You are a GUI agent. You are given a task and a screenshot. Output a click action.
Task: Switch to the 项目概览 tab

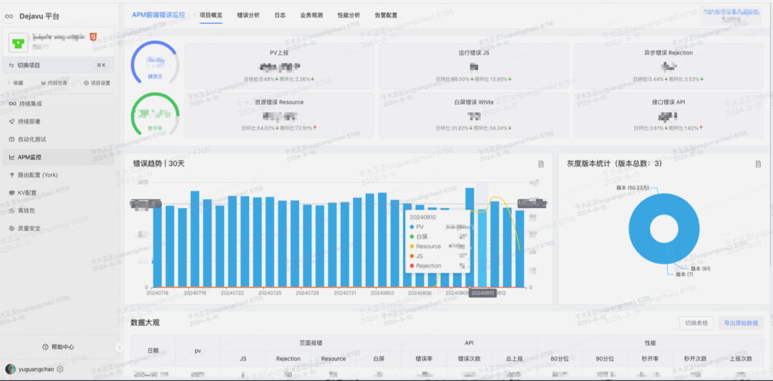(211, 15)
